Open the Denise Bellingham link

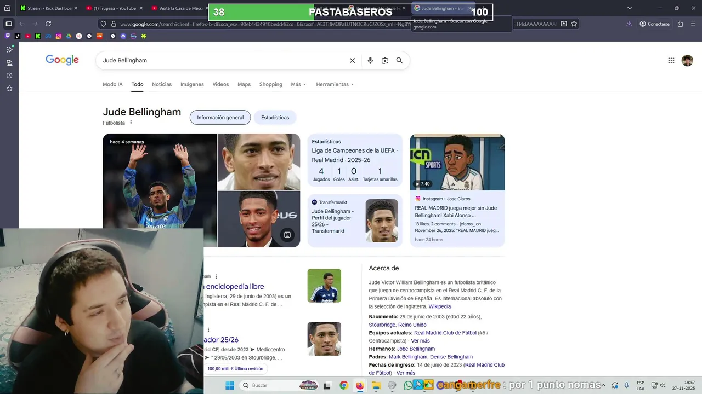451,357
